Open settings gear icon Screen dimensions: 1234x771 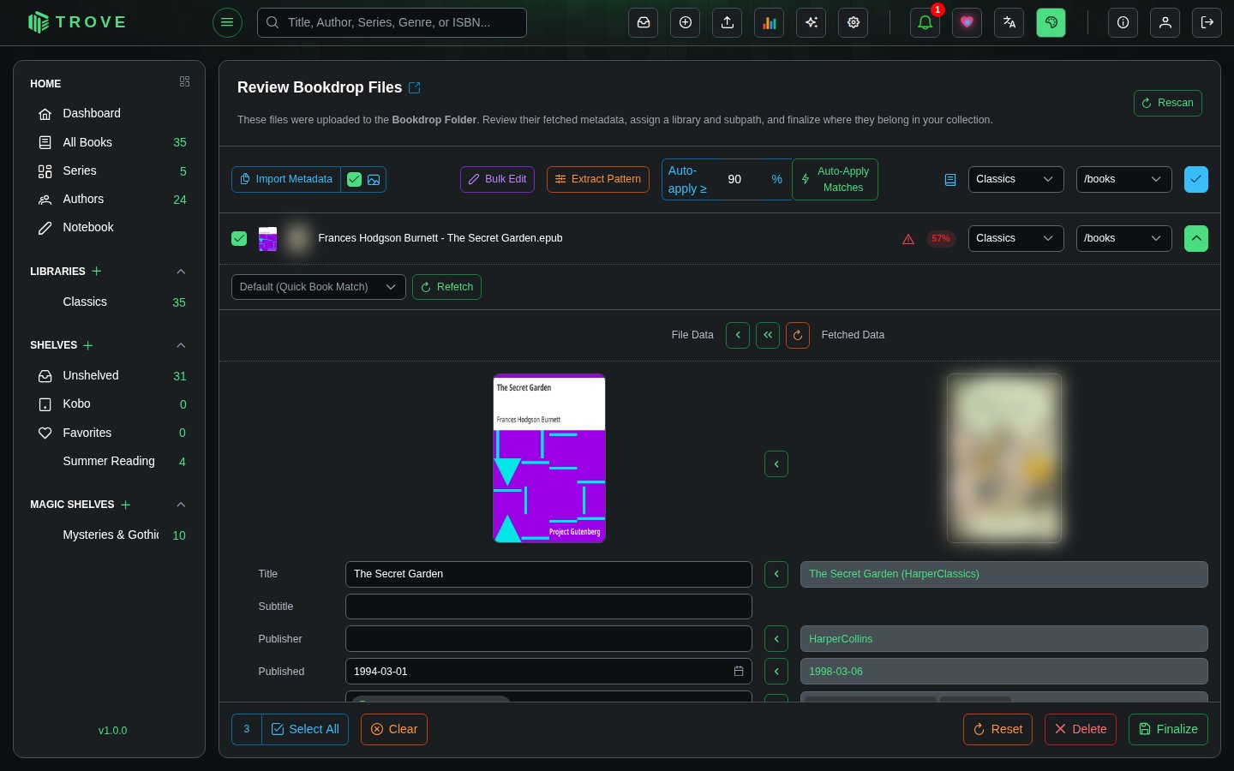coord(853,23)
